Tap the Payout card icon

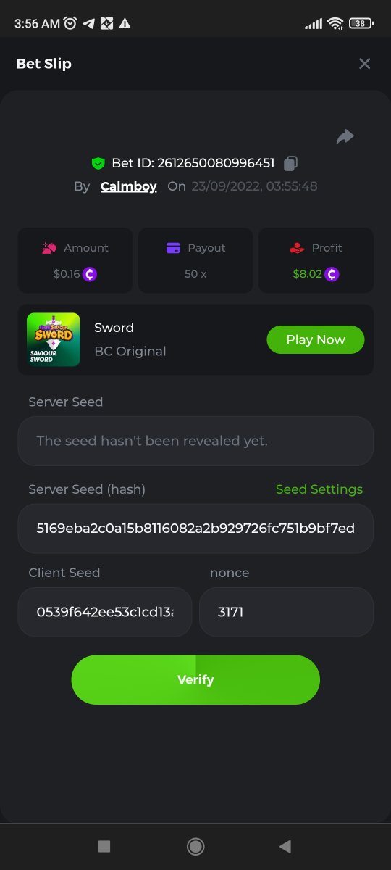(173, 248)
